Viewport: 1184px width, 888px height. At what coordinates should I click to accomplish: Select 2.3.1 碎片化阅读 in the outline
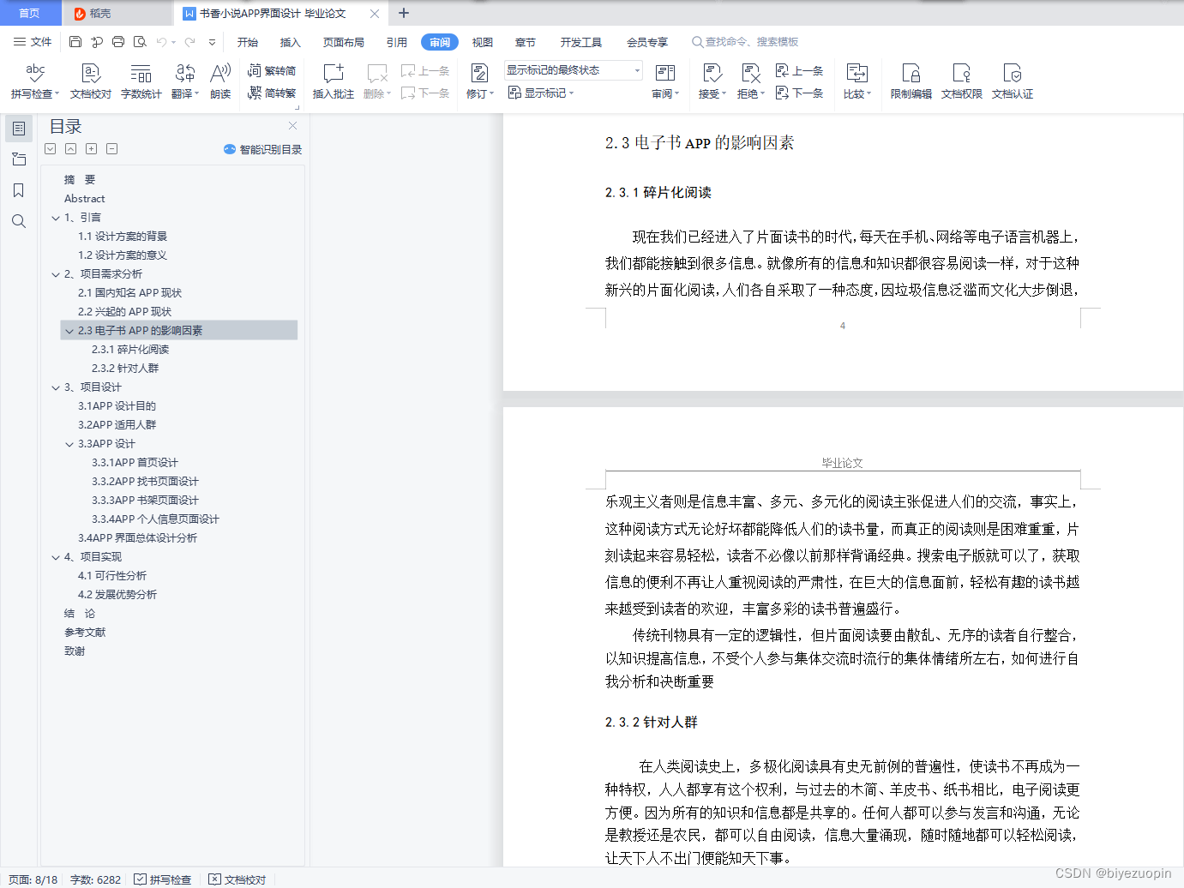(130, 349)
